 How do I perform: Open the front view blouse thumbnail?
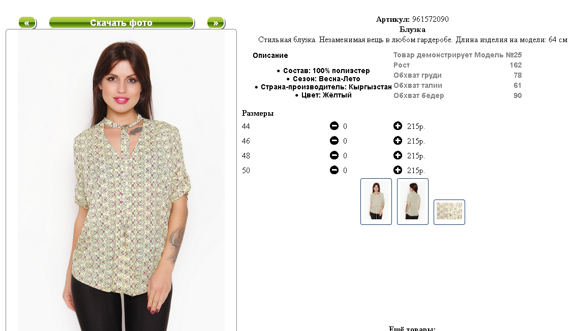point(376,201)
